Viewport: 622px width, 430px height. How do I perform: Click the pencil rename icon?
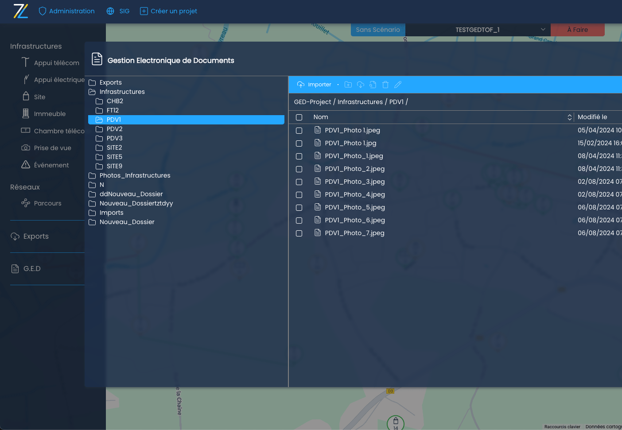(398, 85)
